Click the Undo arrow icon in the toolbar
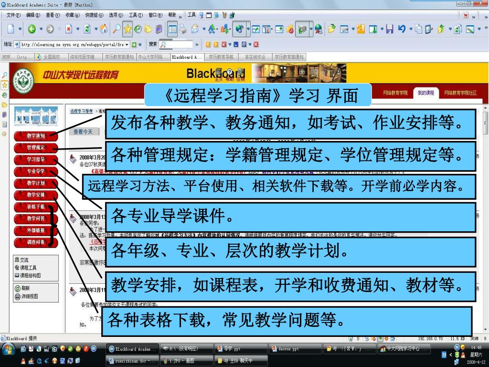This screenshot has width=489, height=367. click(x=402, y=29)
